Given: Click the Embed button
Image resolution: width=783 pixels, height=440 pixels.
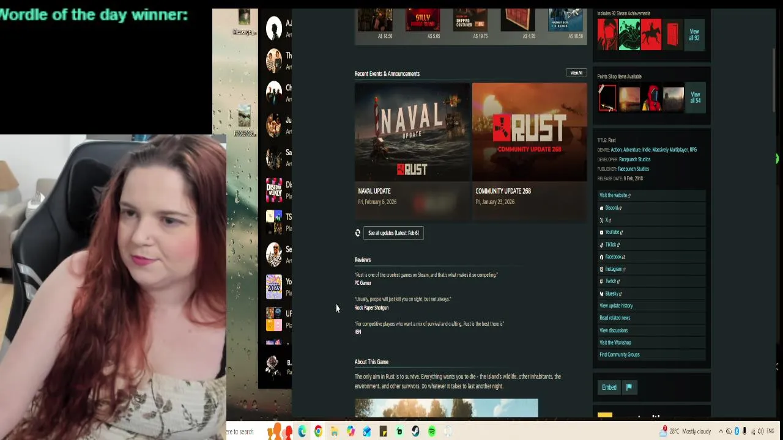Looking at the screenshot, I should click(x=609, y=387).
